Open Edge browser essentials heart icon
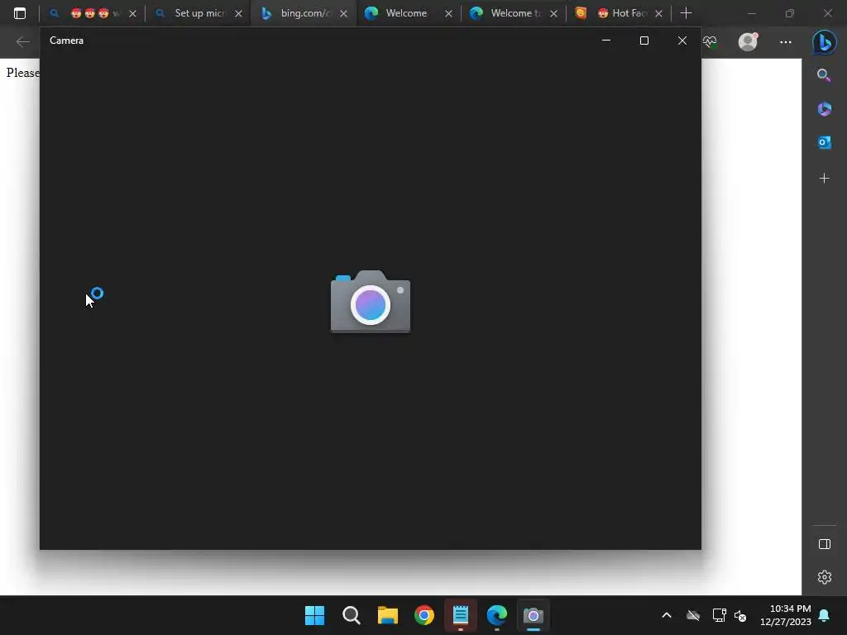Image resolution: width=847 pixels, height=635 pixels. tap(710, 41)
